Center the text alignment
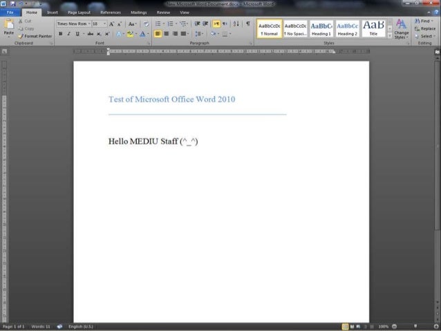Screen dimensions: 441x331 pyautogui.click(x=167, y=34)
